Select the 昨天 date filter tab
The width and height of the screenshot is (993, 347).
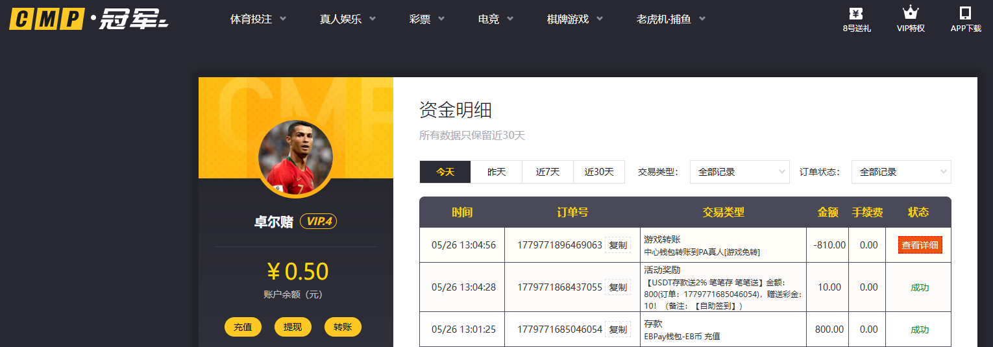tap(496, 172)
